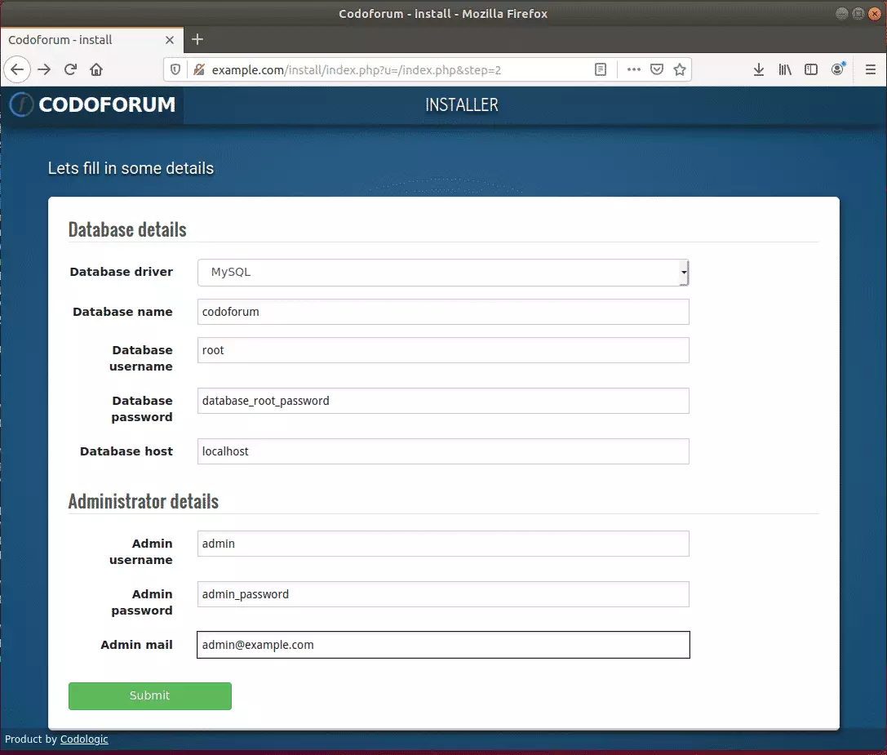
Task: Save page to Pocket icon
Action: (x=656, y=69)
